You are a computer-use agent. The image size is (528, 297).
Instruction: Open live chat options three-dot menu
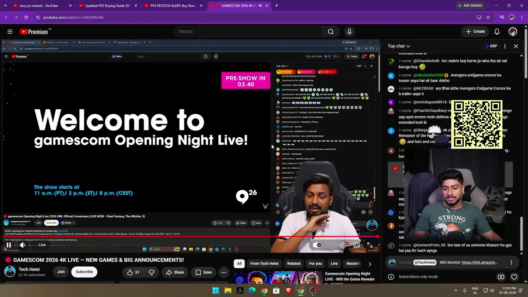click(505, 46)
